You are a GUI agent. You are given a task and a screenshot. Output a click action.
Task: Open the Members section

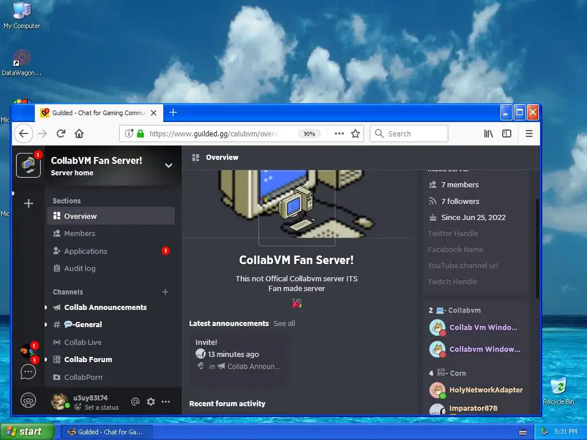coord(111,234)
